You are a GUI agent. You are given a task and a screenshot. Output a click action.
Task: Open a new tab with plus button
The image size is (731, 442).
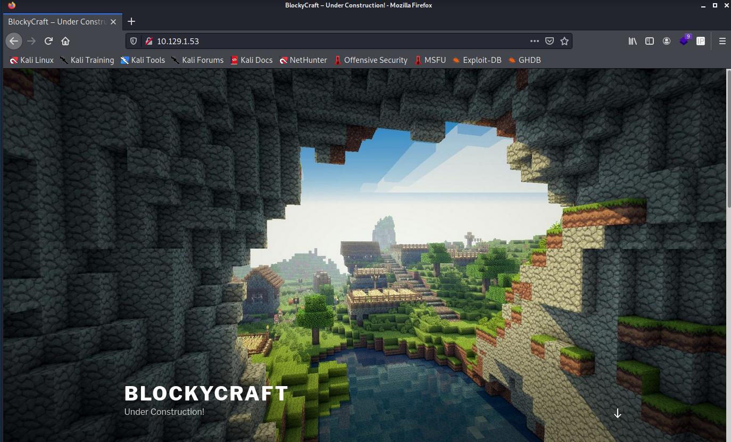[x=131, y=21]
